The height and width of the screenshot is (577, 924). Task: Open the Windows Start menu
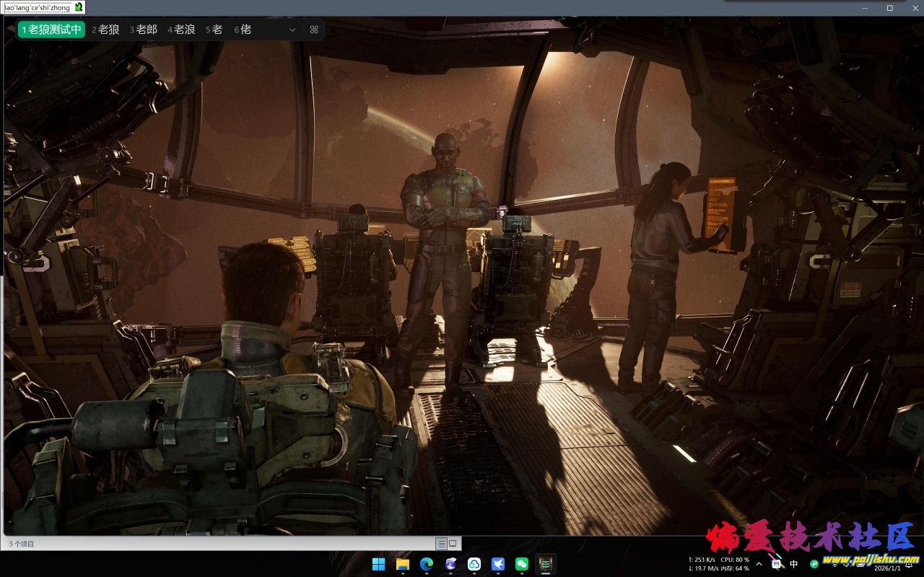[378, 564]
